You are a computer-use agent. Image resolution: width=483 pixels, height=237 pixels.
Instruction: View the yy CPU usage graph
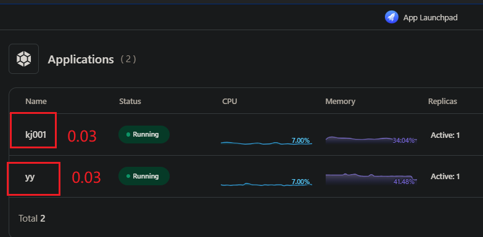pyautogui.click(x=266, y=183)
